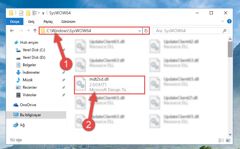Switch to details view in status bar
The width and height of the screenshot is (240, 149).
pyautogui.click(x=221, y=140)
